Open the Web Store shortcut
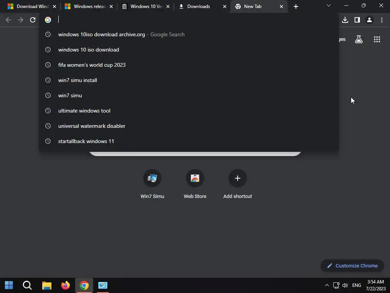 [x=195, y=184]
